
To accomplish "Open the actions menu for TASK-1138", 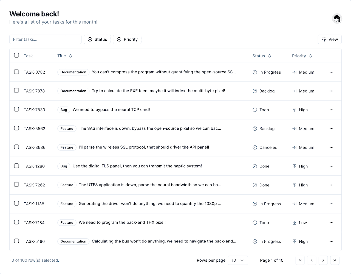I will (331, 204).
